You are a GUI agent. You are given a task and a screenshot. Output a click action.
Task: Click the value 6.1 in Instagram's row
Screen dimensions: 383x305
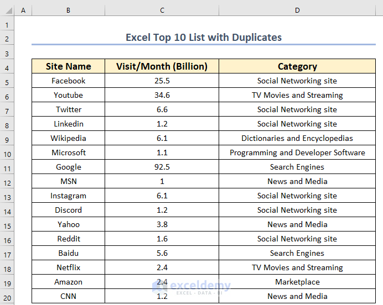click(162, 196)
